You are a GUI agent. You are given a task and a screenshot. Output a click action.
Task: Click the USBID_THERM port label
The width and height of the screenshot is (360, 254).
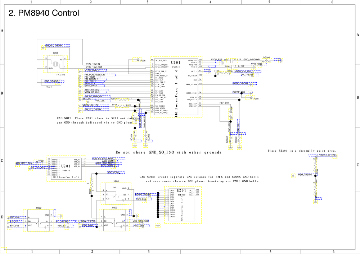pyautogui.click(x=143, y=194)
